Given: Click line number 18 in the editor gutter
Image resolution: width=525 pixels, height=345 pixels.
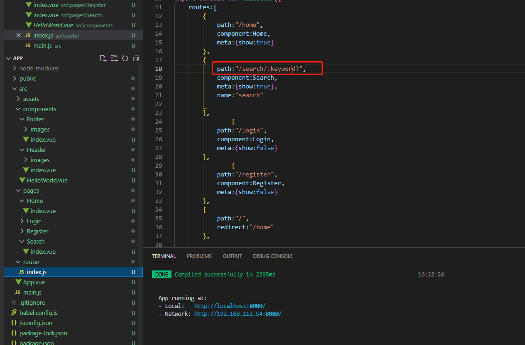Looking at the screenshot, I should pyautogui.click(x=158, y=69).
